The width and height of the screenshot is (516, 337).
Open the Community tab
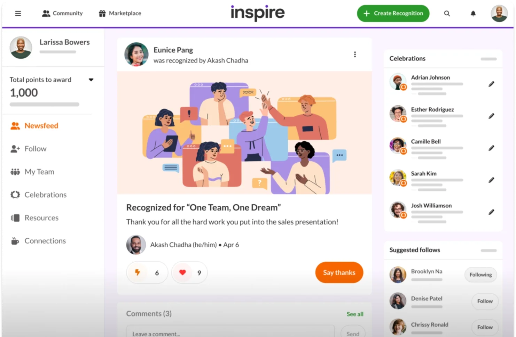pos(62,14)
